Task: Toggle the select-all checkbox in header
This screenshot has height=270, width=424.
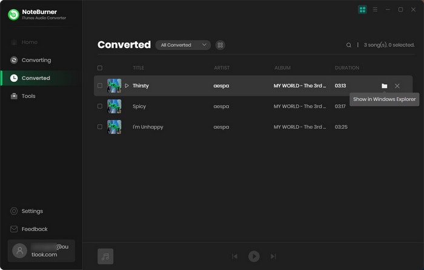Action: point(100,68)
